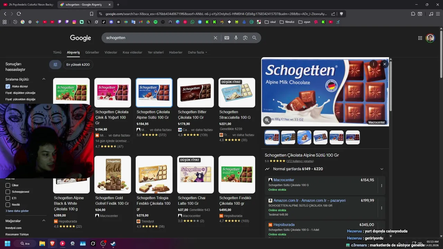The width and height of the screenshot is (443, 249).
Task: Check the Scheepjeswol brand filter
Action: point(8,192)
